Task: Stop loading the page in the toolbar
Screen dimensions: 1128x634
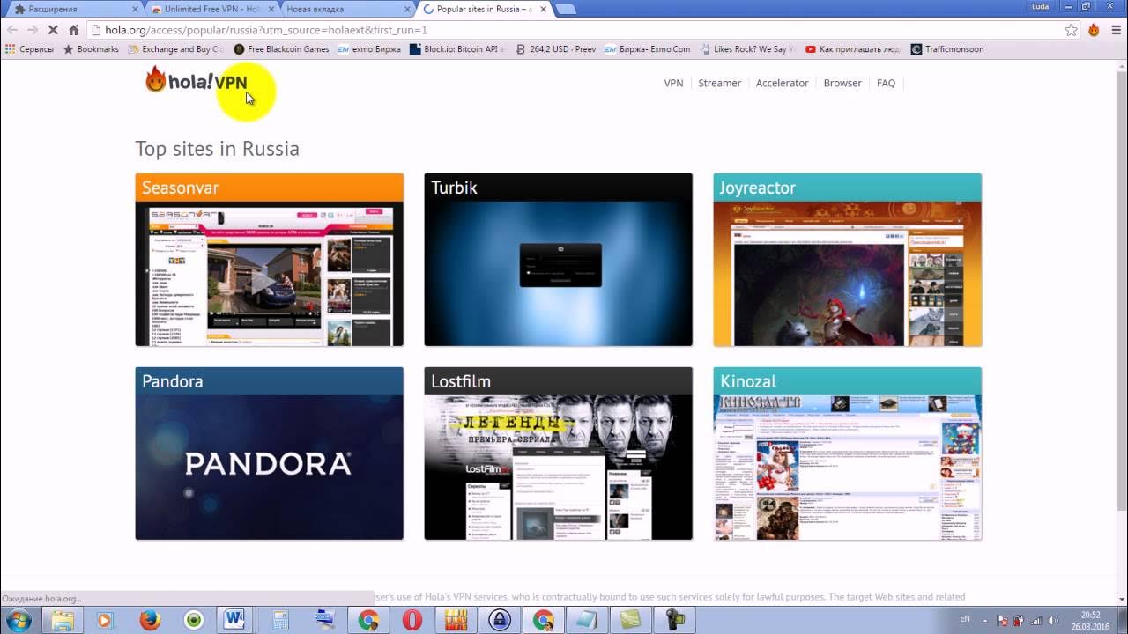Action: point(53,30)
